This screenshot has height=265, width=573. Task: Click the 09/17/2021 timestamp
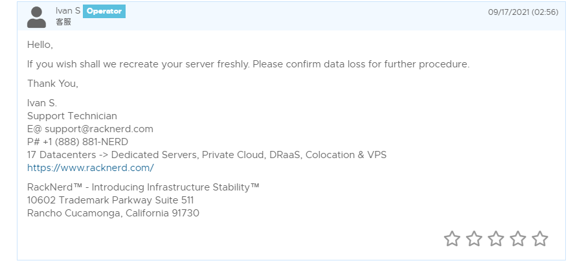pos(522,12)
